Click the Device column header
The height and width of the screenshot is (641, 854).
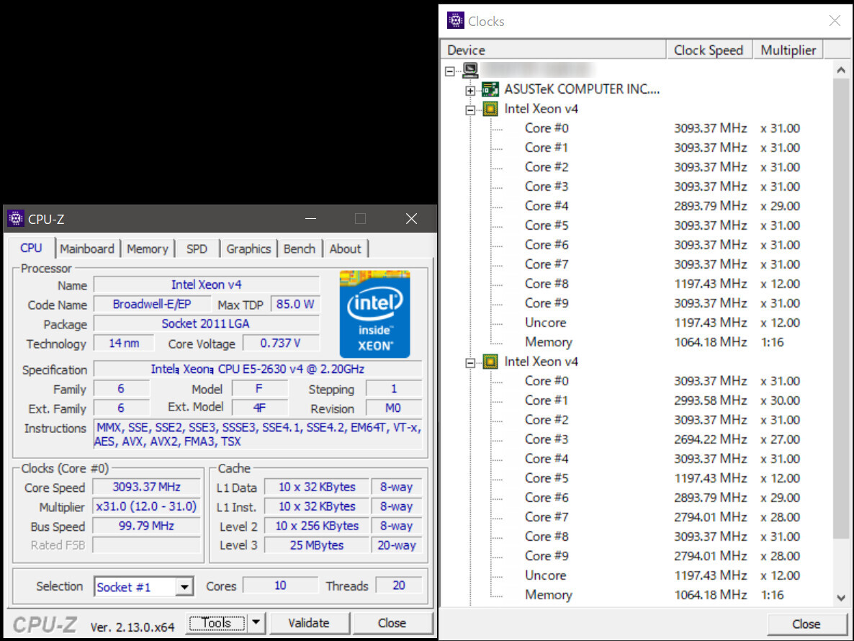tap(553, 50)
